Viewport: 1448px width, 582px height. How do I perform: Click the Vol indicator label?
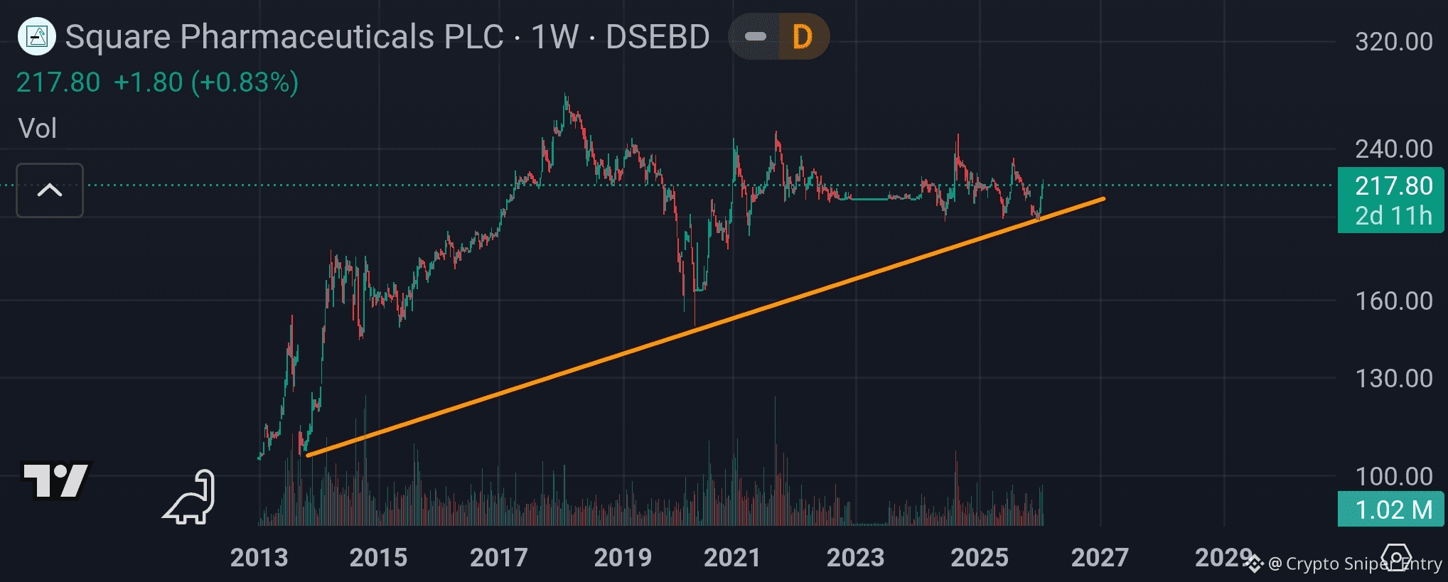click(37, 129)
